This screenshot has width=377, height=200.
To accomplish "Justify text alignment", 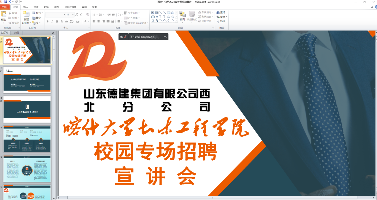I will click(x=107, y=21).
